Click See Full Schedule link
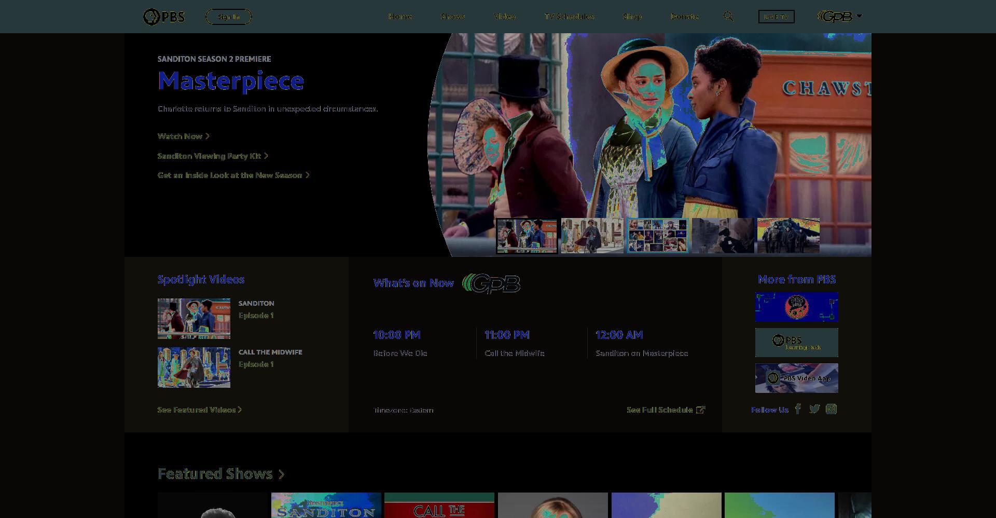This screenshot has height=518, width=996. click(x=659, y=410)
